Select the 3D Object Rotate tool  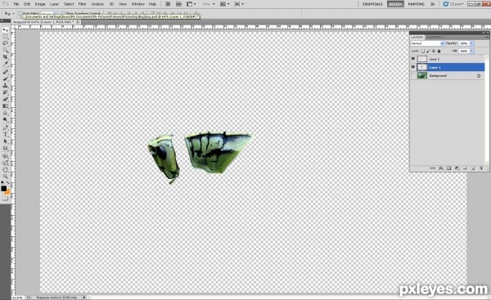[x=6, y=156]
